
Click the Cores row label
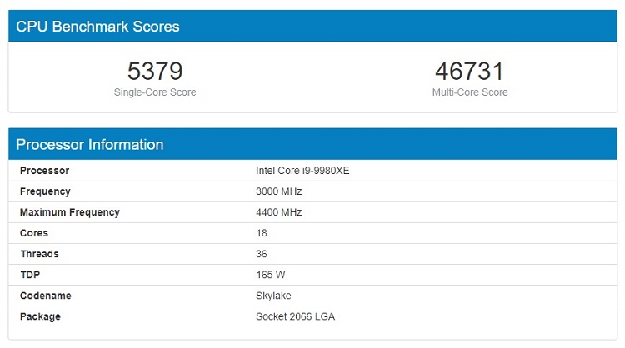[34, 233]
